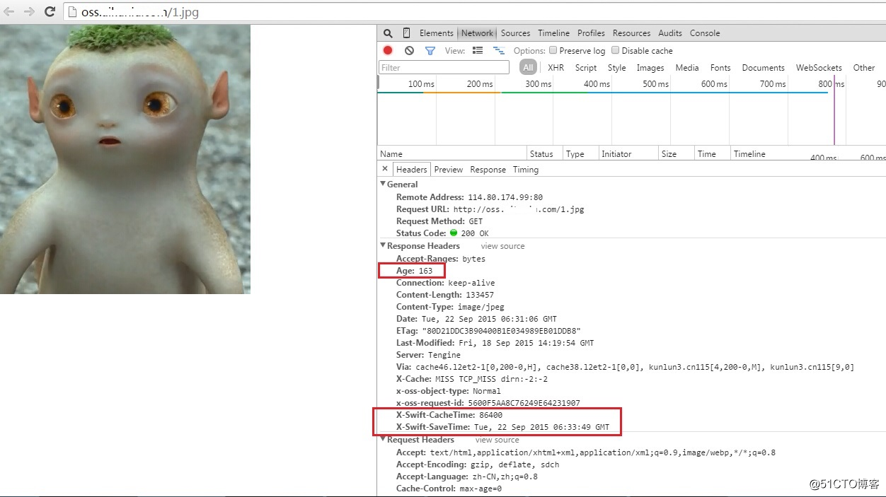
Task: Filter requests by Fonts
Action: pos(720,68)
